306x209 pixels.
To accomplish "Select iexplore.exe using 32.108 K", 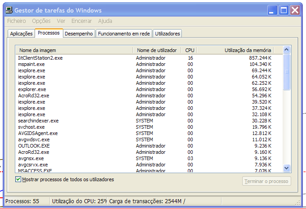I will [149, 114].
